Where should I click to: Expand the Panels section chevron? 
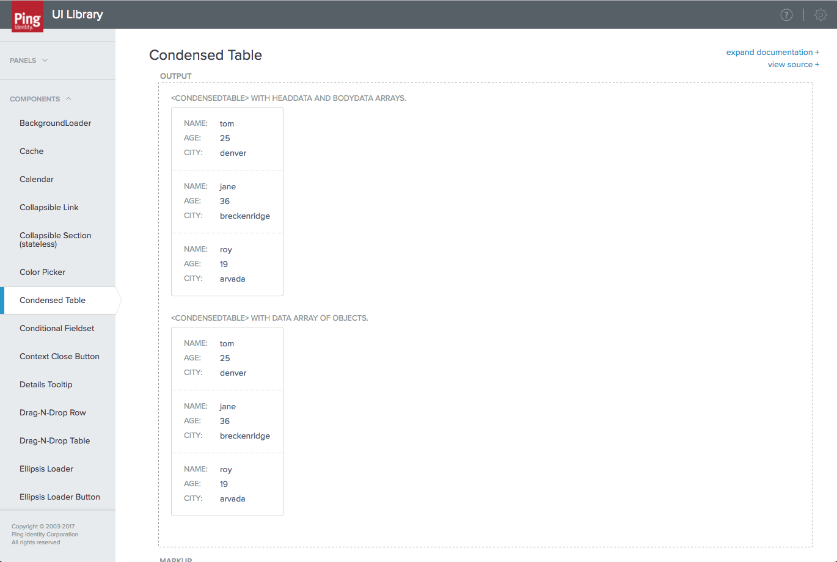pyautogui.click(x=45, y=60)
